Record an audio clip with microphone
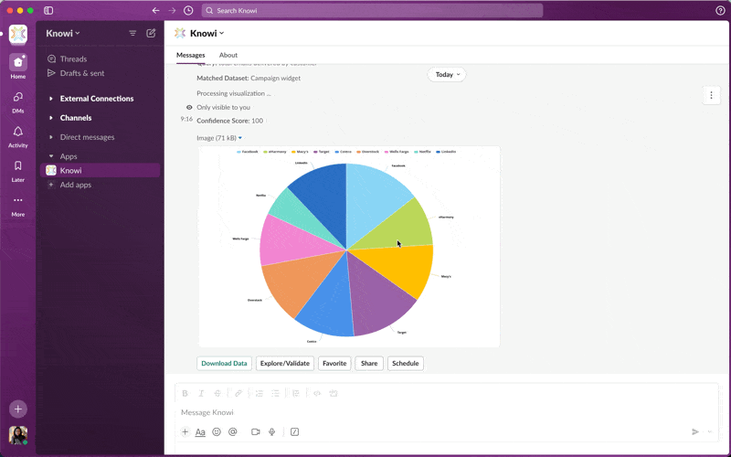The height and width of the screenshot is (457, 731). pos(271,431)
